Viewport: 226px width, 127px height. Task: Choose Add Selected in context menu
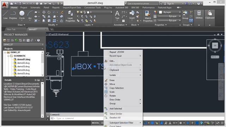pyautogui.click(x=115, y=109)
